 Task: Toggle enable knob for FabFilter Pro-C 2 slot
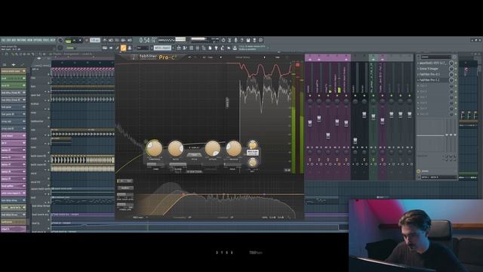pyautogui.click(x=451, y=80)
